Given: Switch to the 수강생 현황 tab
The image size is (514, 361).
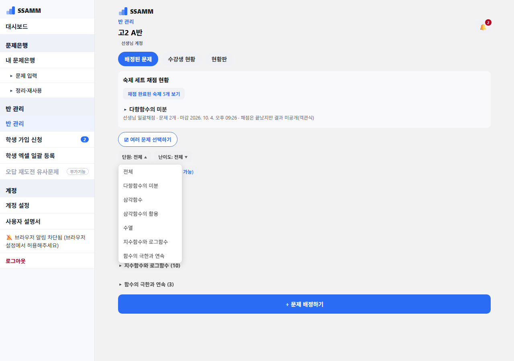Looking at the screenshot, I should point(182,59).
